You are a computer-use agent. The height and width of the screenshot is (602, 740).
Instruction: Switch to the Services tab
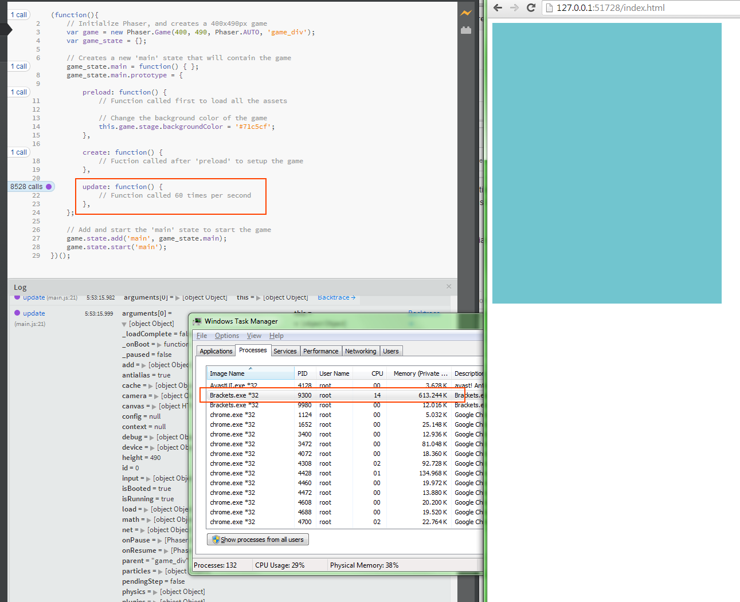tap(285, 351)
